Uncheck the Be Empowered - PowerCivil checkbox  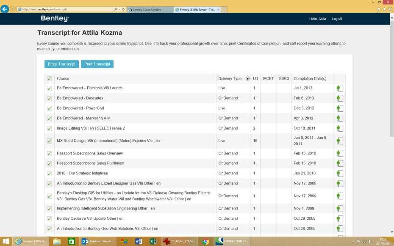(x=49, y=108)
